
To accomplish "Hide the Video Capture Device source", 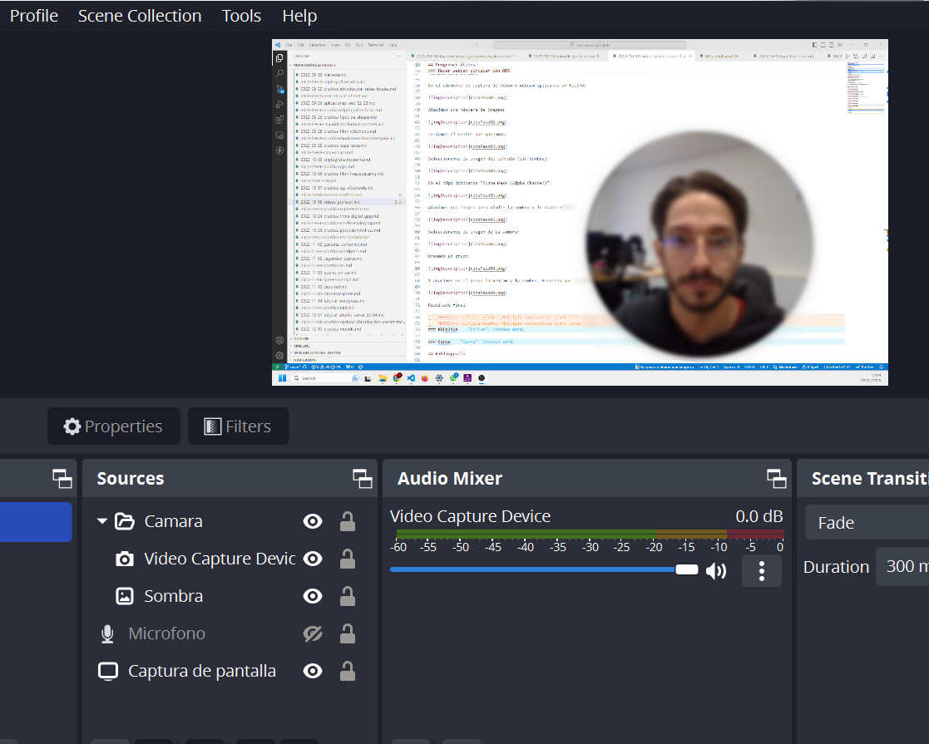I will [x=313, y=559].
